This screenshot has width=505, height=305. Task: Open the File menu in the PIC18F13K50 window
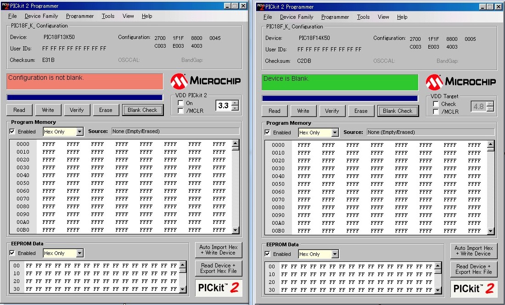[x=12, y=16]
